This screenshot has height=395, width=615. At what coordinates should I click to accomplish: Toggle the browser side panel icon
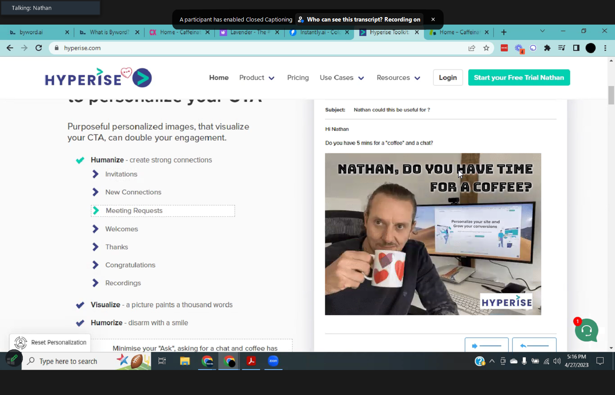(x=576, y=48)
